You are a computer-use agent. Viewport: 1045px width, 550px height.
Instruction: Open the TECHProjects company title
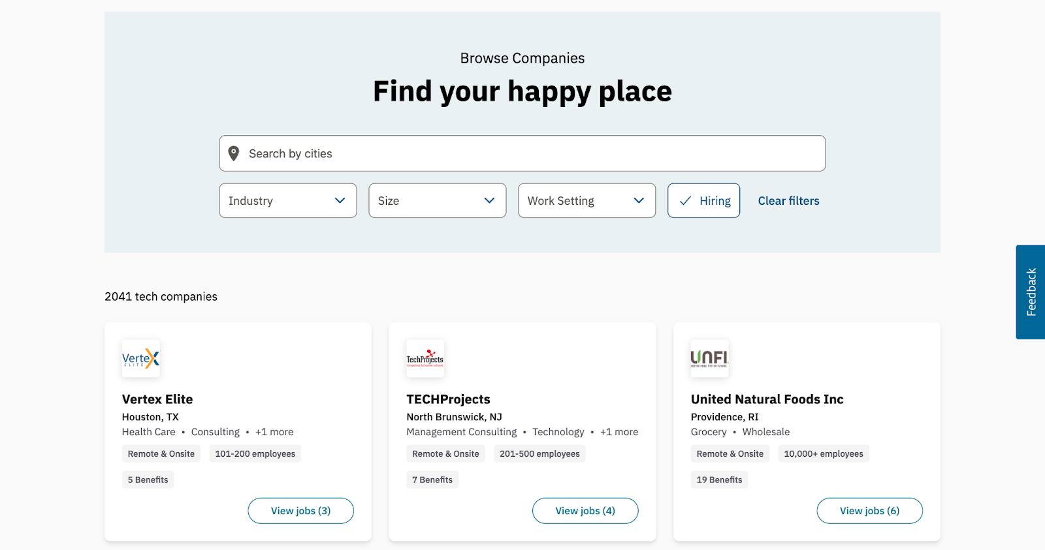click(448, 399)
